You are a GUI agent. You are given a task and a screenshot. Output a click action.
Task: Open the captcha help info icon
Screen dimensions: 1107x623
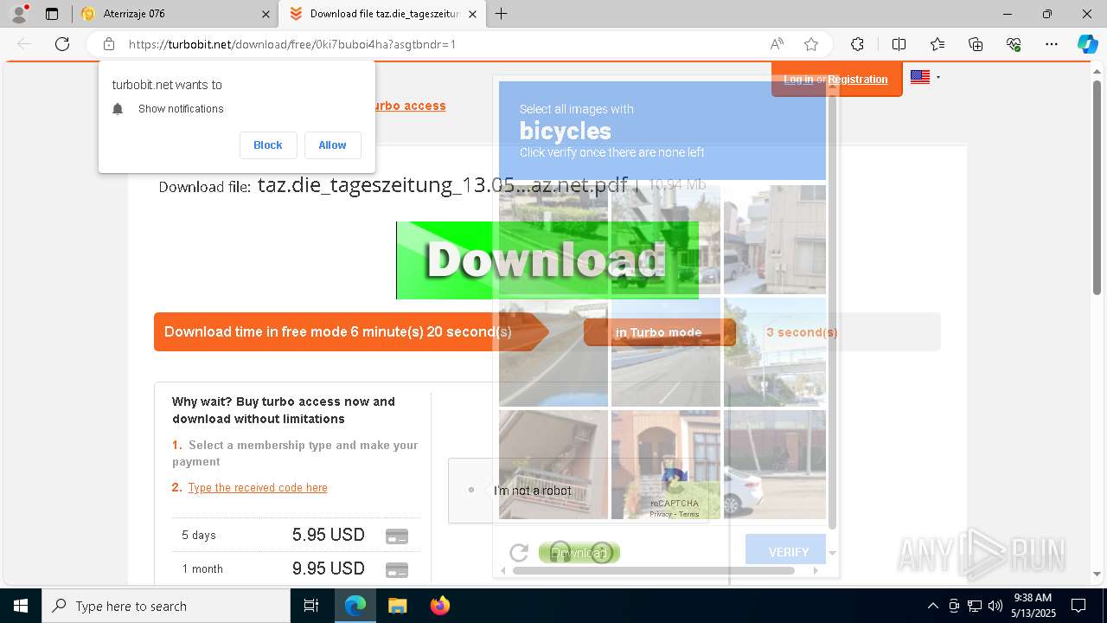pos(601,552)
